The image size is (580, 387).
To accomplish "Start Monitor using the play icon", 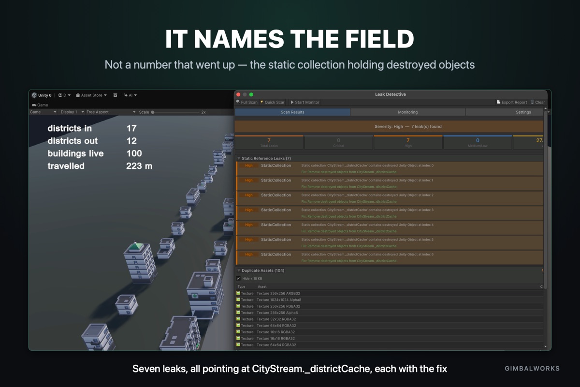I will 292,102.
